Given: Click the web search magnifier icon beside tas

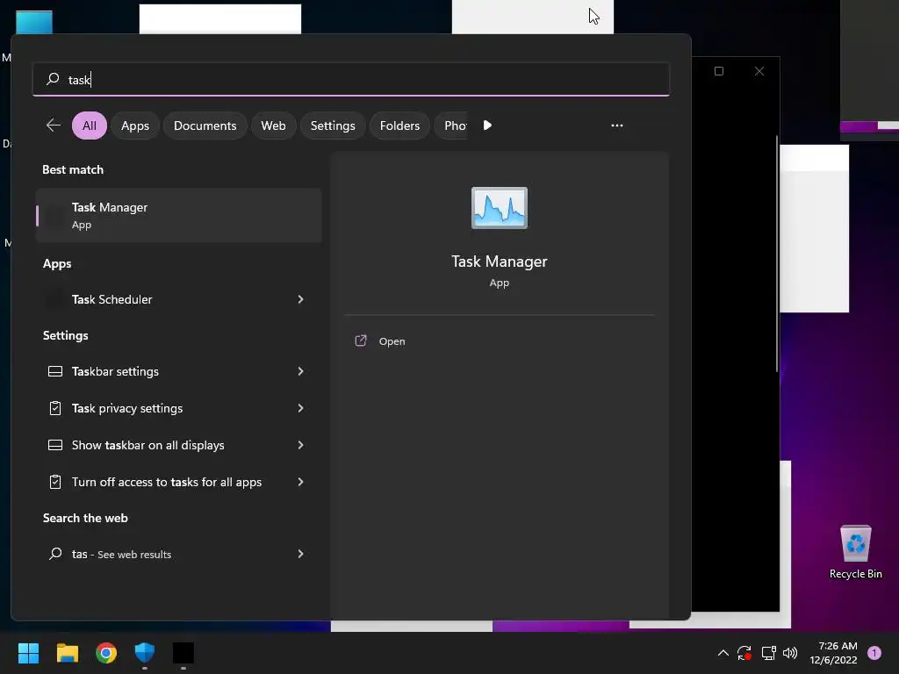Looking at the screenshot, I should (x=55, y=554).
